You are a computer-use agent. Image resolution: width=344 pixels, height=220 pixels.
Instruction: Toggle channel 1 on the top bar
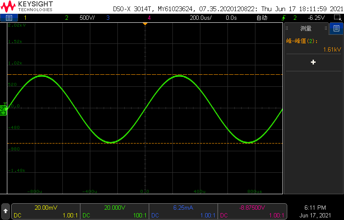(x=25, y=18)
